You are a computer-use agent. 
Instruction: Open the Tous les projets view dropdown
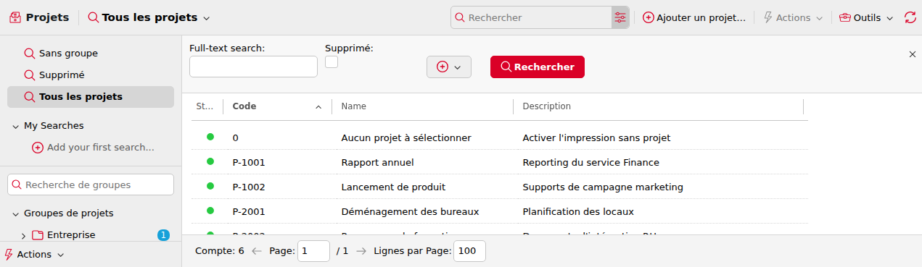tap(149, 17)
